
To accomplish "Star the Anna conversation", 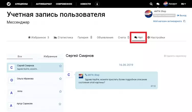I will [x=60, y=91].
